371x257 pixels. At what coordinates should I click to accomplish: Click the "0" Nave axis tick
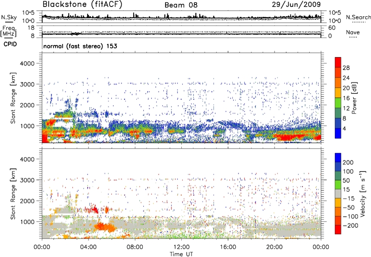pyautogui.click(x=330, y=36)
